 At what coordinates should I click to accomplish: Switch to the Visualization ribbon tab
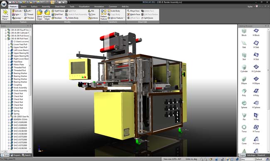tap(84, 7)
